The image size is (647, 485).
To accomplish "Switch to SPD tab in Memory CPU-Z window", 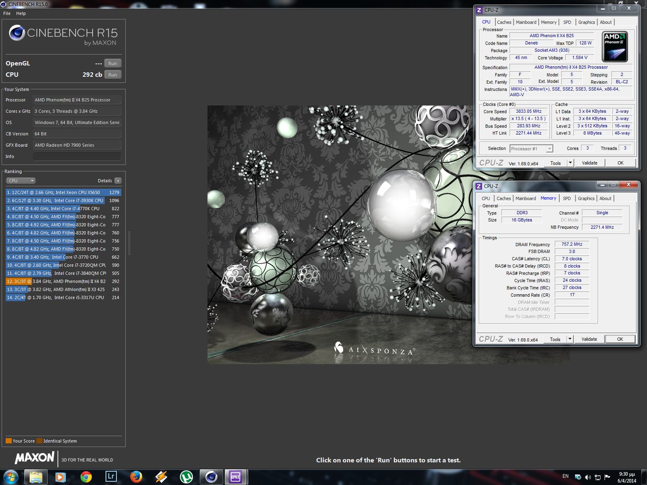I will pyautogui.click(x=567, y=198).
